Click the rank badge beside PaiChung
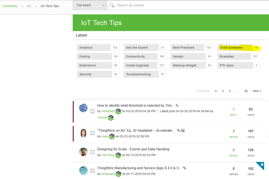Screen dimensions: 269x179 (x=118, y=155)
